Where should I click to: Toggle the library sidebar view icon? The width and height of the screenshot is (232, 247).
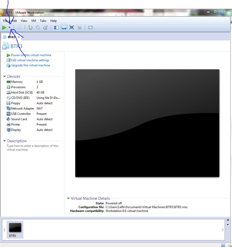pos(56,27)
